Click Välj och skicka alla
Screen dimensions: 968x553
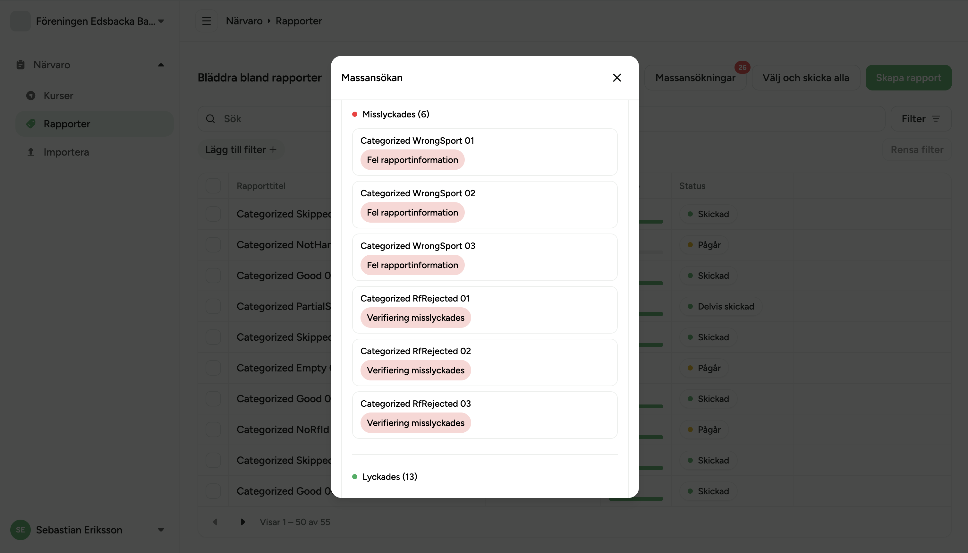pos(806,78)
